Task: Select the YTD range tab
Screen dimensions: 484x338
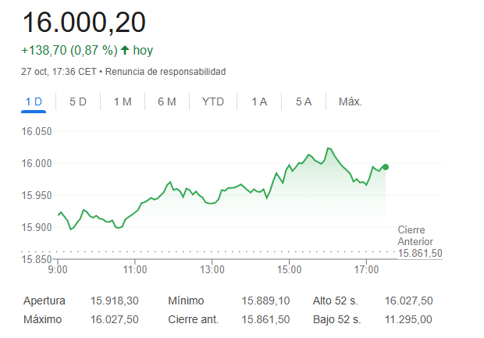Action: pyautogui.click(x=213, y=101)
